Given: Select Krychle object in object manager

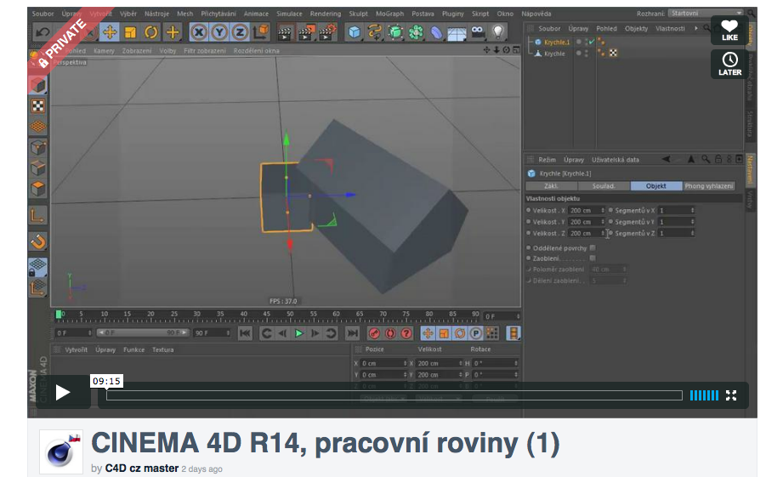Looking at the screenshot, I should 554,54.
